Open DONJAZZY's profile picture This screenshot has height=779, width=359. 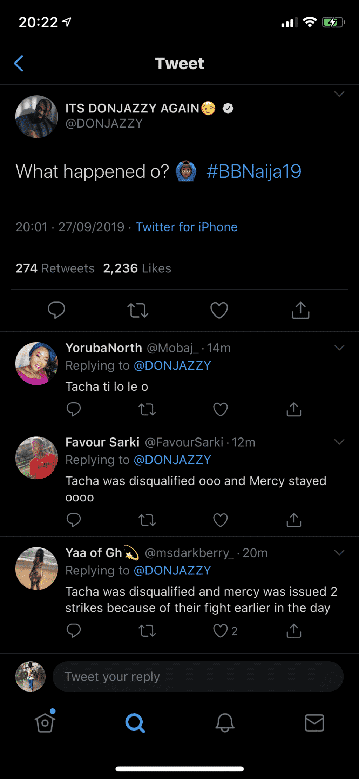[x=37, y=117]
